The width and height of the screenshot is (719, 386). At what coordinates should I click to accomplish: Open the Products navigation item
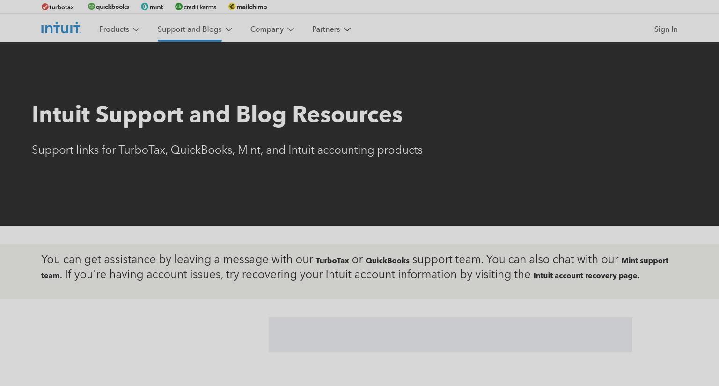click(114, 29)
